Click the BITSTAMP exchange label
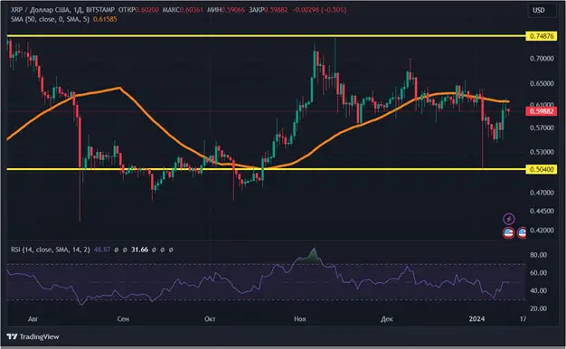 click(x=100, y=10)
